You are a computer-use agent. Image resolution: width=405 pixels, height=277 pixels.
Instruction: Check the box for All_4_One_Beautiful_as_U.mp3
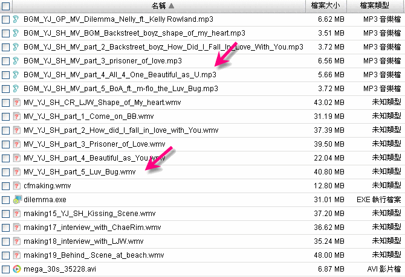pyautogui.click(x=5, y=75)
